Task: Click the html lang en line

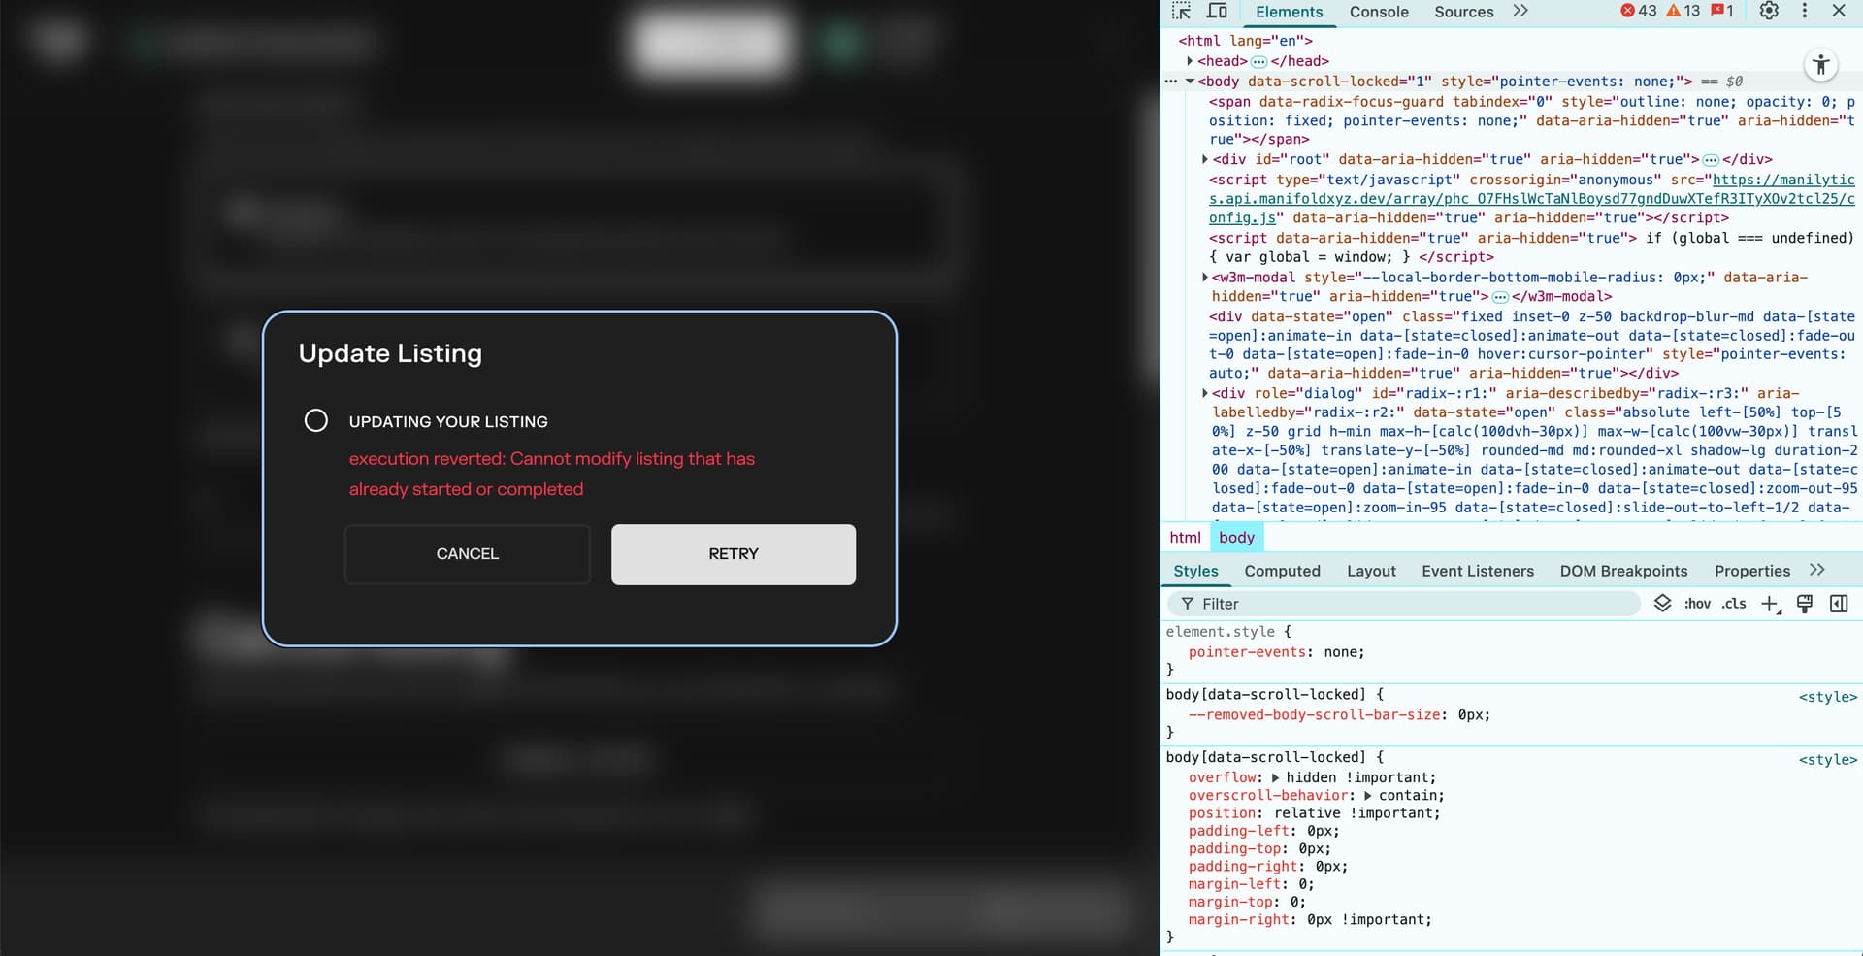Action: pos(1245,41)
